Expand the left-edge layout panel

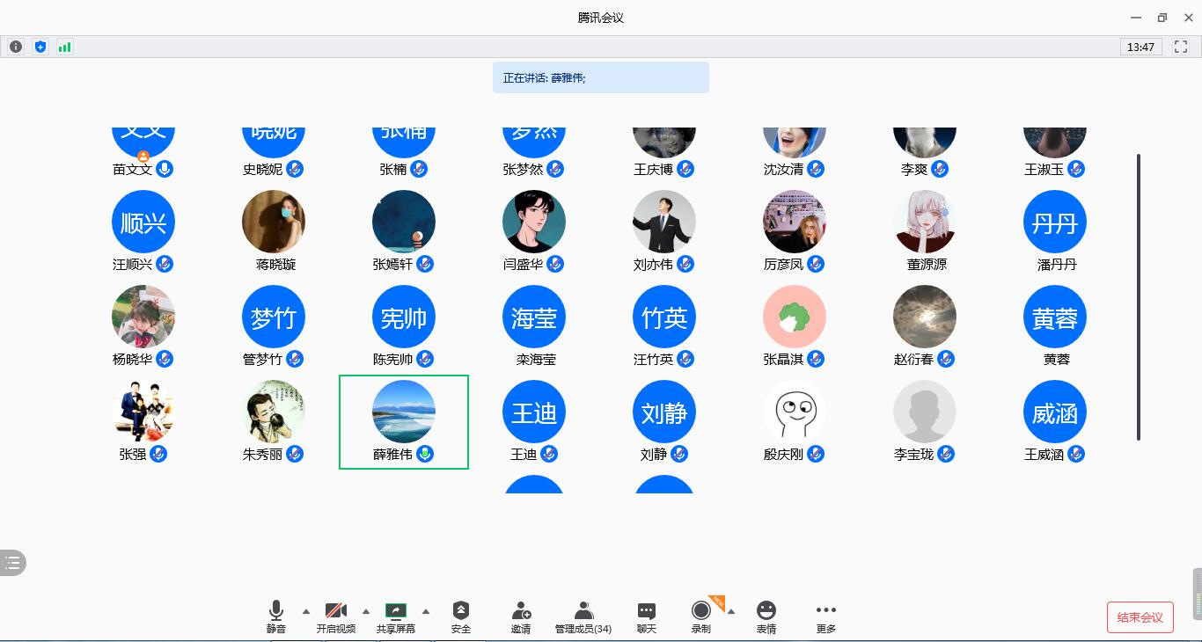(12, 563)
